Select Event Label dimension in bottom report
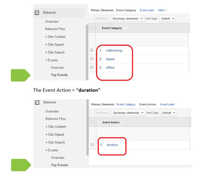Viewport: 203px width, 176px height. point(167,104)
